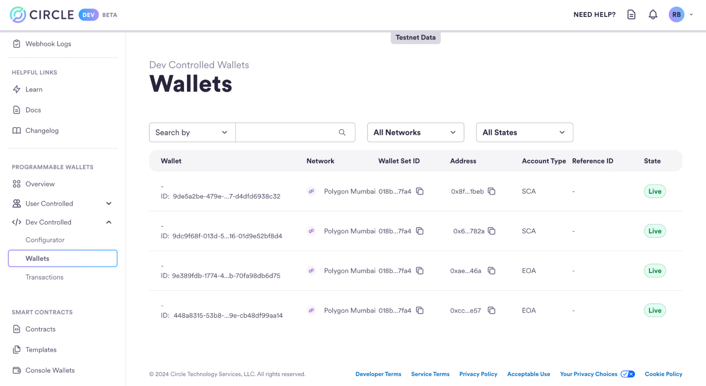706x386 pixels.
Task: Copy address 0xae...46a
Action: (491, 271)
